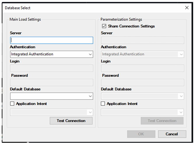Click the Main Load Password field
The height and width of the screenshot is (143, 194).
51,82
